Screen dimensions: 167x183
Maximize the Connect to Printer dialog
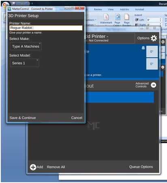73,8
